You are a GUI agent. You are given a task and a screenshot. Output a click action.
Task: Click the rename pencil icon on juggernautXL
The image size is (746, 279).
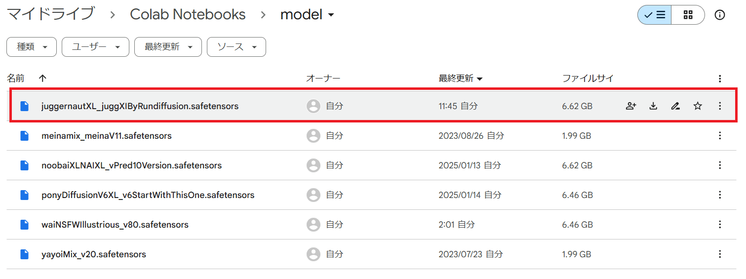[x=675, y=106]
